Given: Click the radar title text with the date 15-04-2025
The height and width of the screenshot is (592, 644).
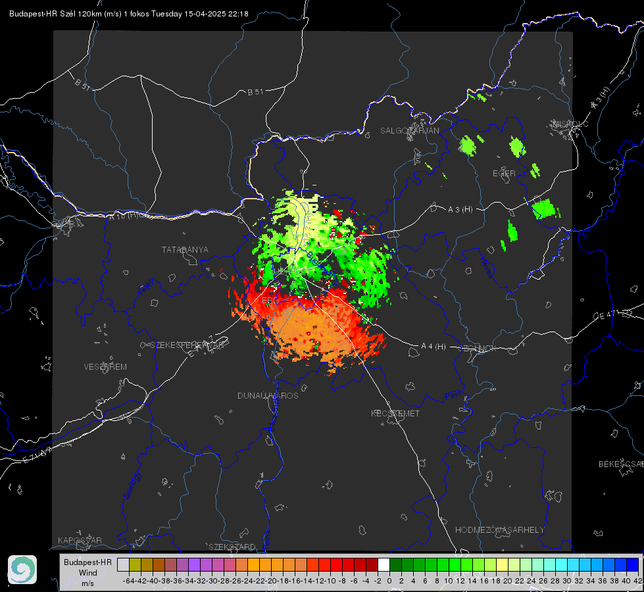Looking at the screenshot, I should [128, 14].
